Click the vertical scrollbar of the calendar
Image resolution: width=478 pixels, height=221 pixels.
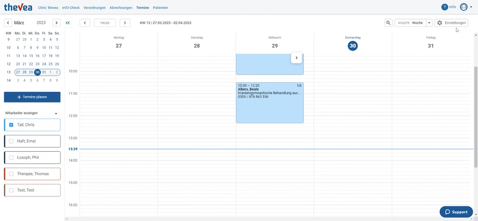(476, 117)
